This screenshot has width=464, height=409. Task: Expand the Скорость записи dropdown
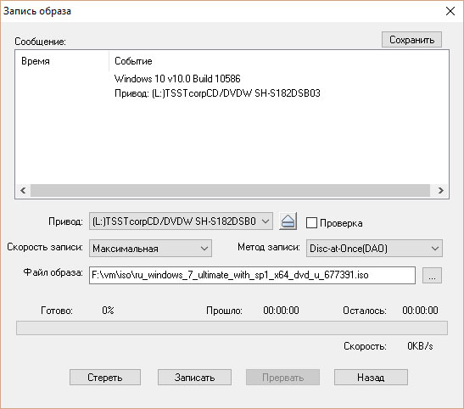pyautogui.click(x=150, y=248)
